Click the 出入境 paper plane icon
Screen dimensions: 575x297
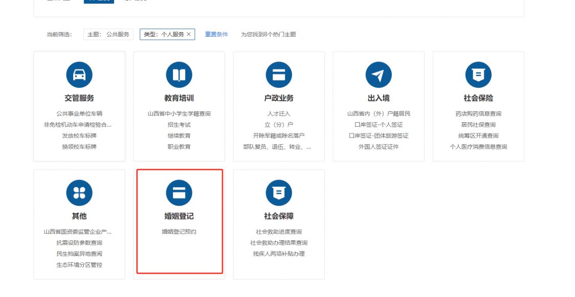pyautogui.click(x=379, y=75)
